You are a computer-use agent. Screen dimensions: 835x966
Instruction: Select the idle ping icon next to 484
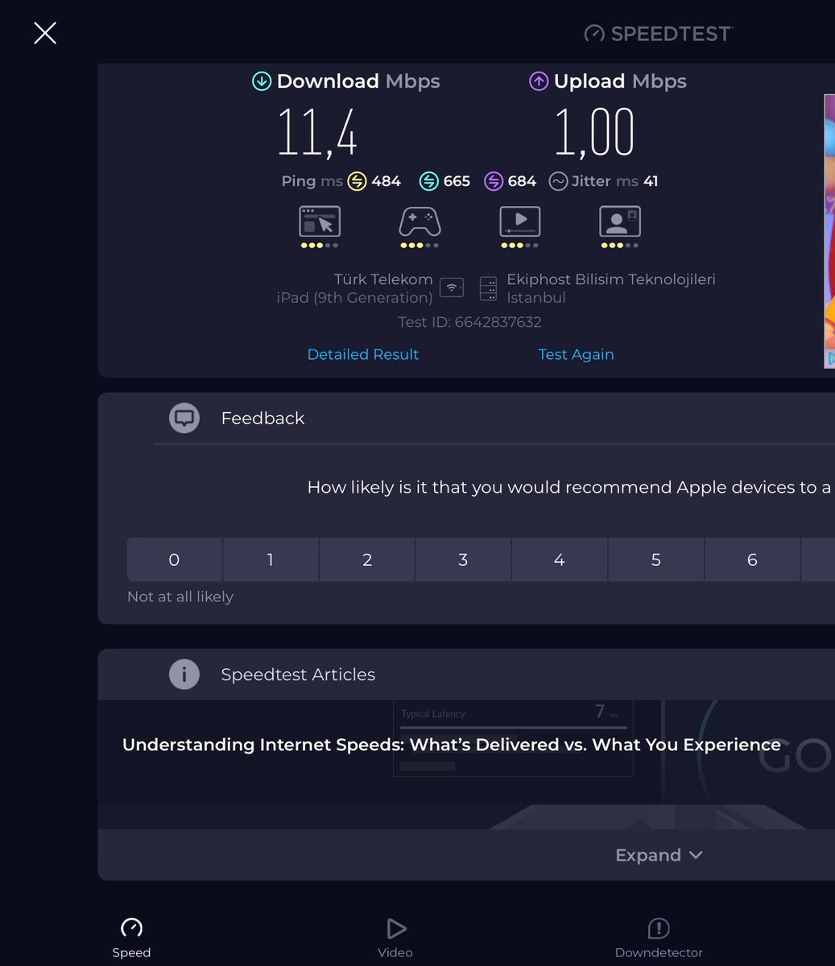tap(357, 181)
